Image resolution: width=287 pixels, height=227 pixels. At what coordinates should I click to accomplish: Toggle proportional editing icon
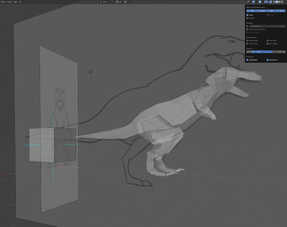[125, 2]
